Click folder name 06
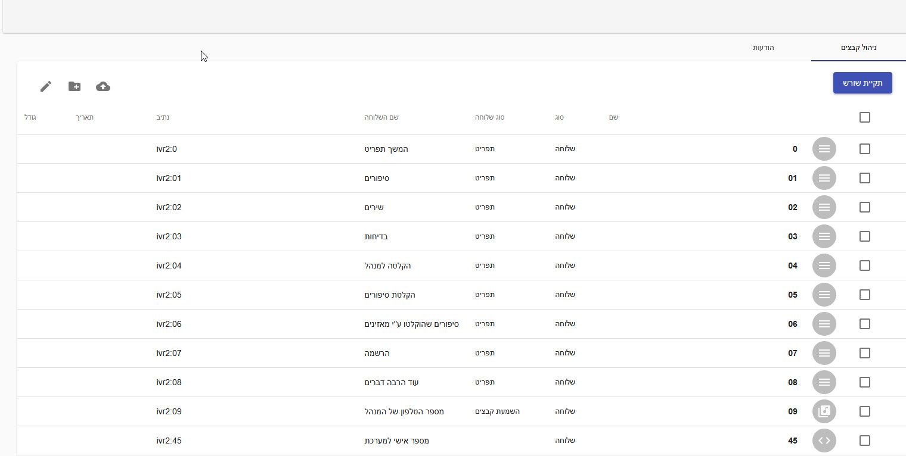 click(793, 324)
